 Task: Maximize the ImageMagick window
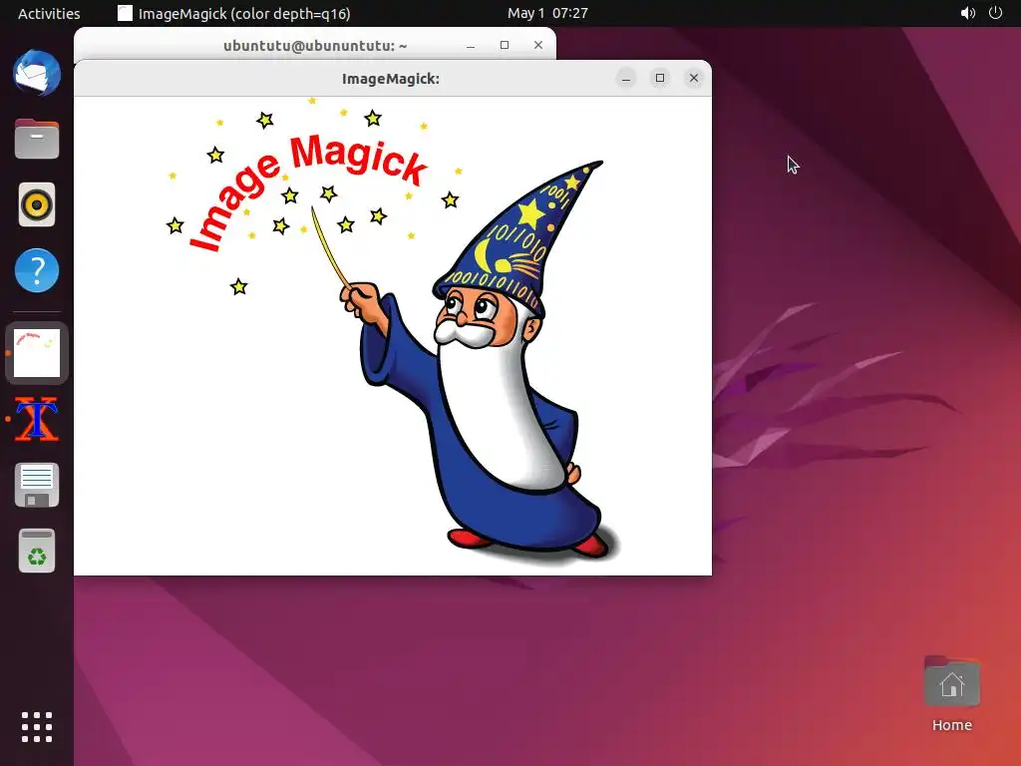(x=660, y=78)
